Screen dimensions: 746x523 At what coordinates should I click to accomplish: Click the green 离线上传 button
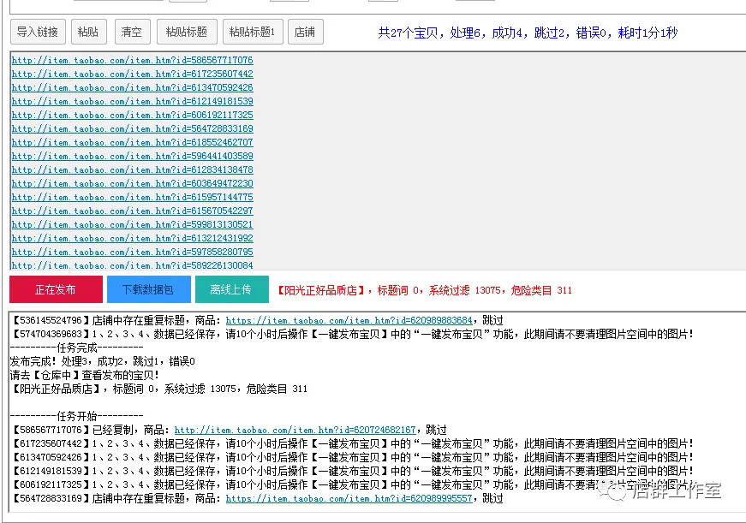(231, 289)
